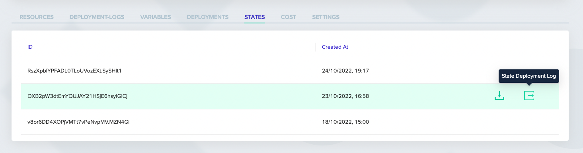Click the green underline beneath STATES tab
The height and width of the screenshot is (153, 583).
(255, 23)
